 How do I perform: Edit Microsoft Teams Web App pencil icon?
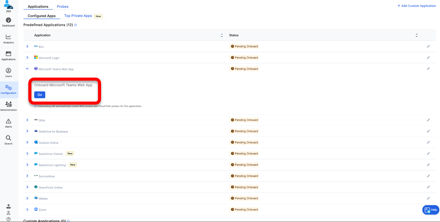coord(428,69)
